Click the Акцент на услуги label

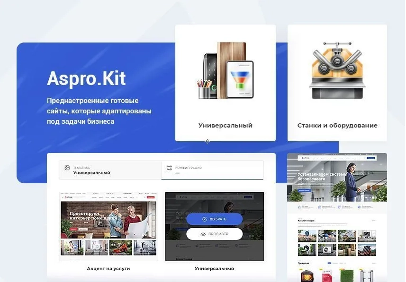tap(108, 269)
